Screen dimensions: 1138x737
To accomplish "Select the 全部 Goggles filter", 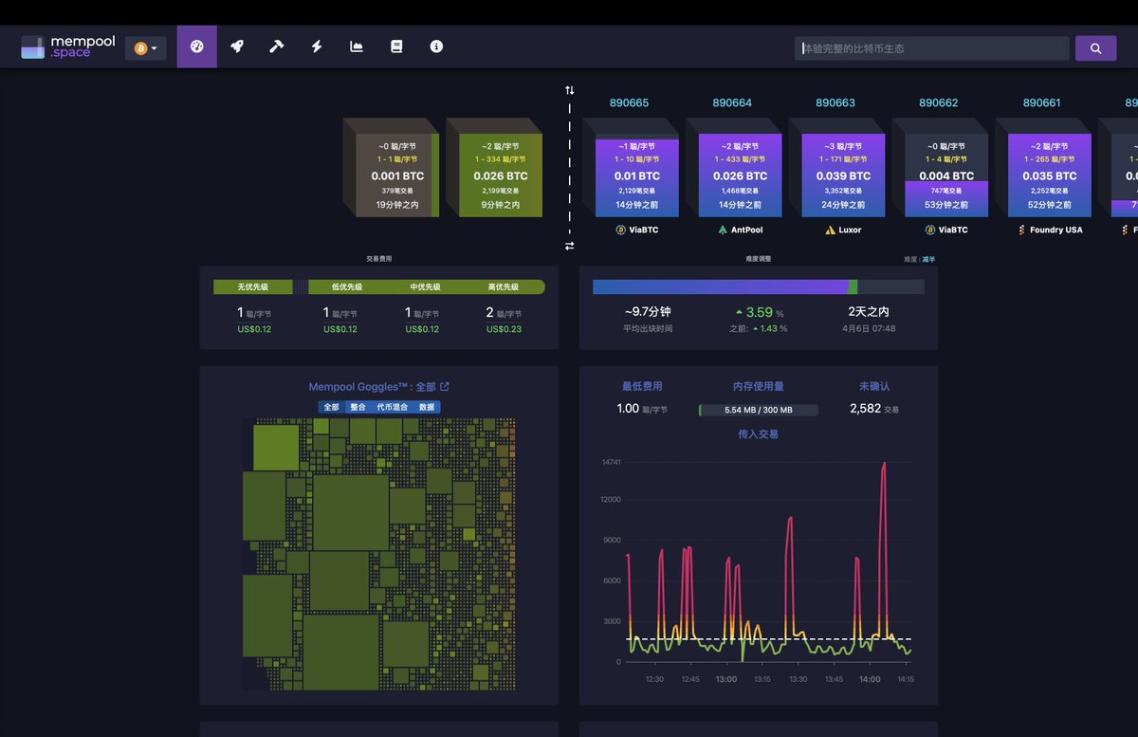I will (331, 407).
